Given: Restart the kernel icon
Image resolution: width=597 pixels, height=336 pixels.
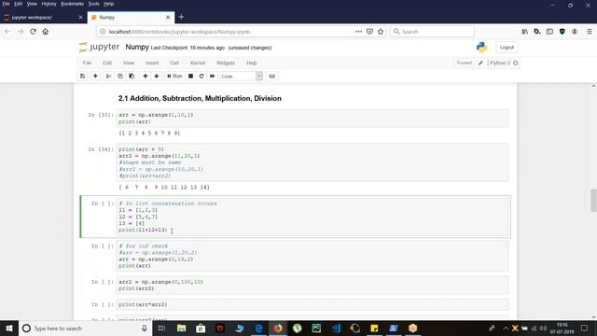Looking at the screenshot, I should pyautogui.click(x=201, y=77).
